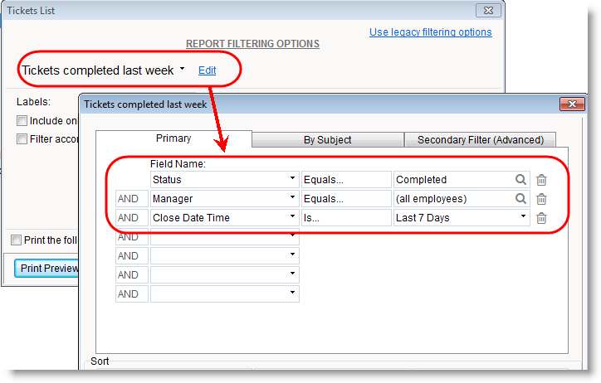The height and width of the screenshot is (383, 601).
Task: Toggle the 'Filter acco' checkbox
Action: tap(22, 139)
